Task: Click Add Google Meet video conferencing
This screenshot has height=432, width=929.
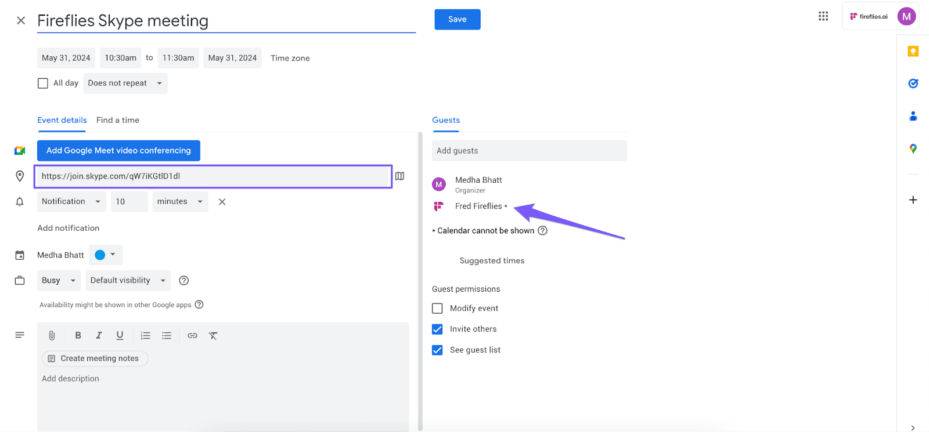Action: [x=118, y=151]
